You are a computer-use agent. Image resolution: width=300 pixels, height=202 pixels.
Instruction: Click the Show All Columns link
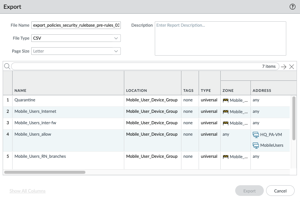coord(27,191)
